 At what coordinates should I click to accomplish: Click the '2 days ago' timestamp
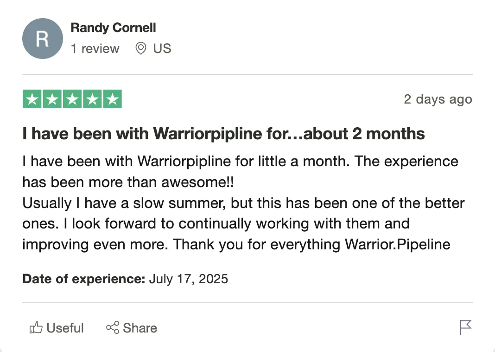coord(438,99)
